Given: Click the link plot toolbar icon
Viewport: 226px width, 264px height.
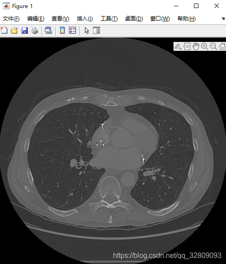Looking at the screenshot, I should tap(48, 30).
